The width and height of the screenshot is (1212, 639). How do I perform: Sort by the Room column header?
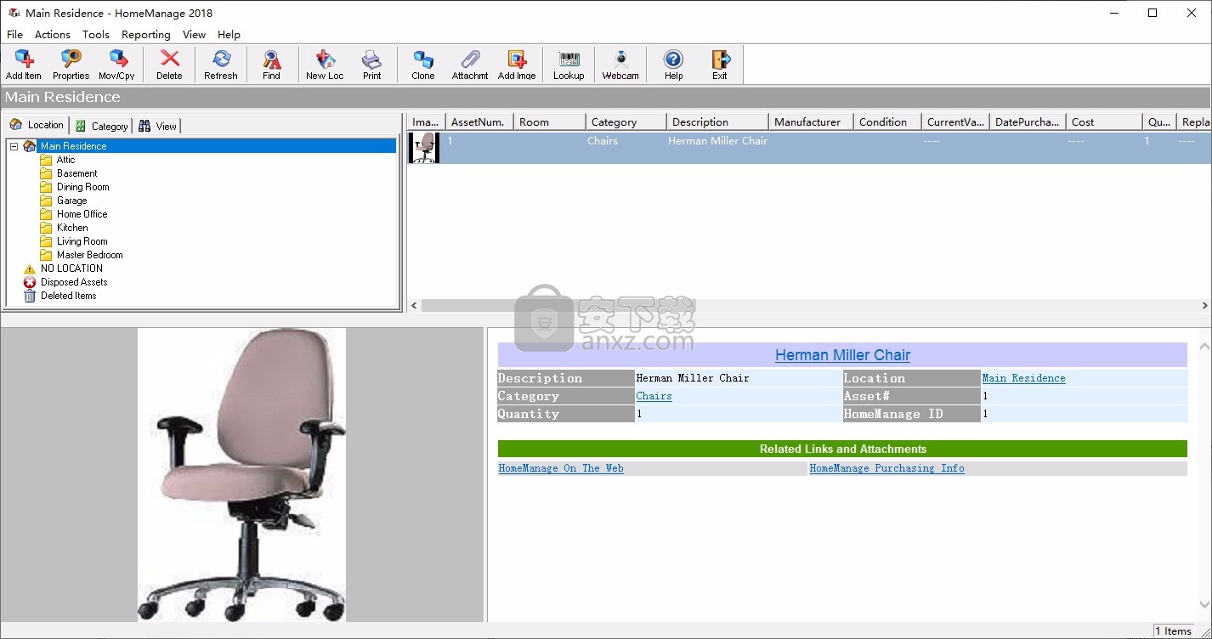click(550, 122)
